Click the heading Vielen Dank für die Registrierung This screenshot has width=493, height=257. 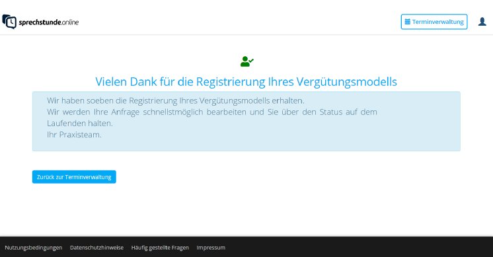246,82
